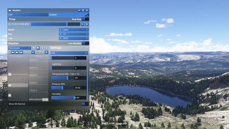Open the Few clouds preset dropdown
This screenshot has width=229, height=129.
(20, 48)
